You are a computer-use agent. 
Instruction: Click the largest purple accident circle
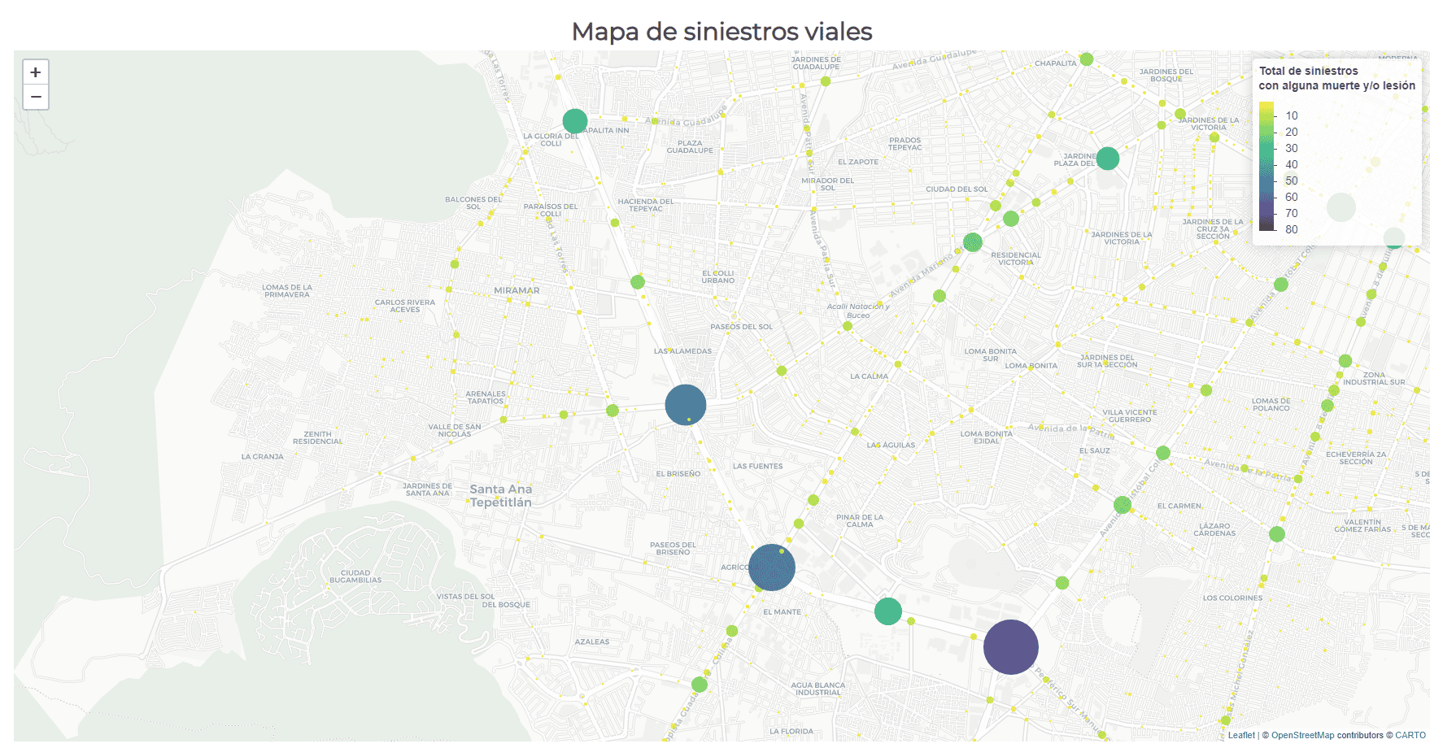1011,647
